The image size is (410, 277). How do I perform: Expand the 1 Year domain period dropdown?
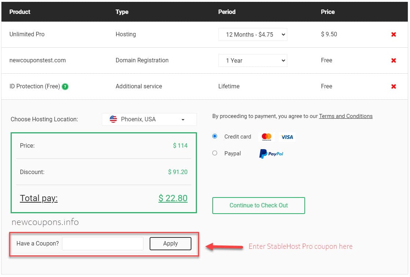click(253, 60)
